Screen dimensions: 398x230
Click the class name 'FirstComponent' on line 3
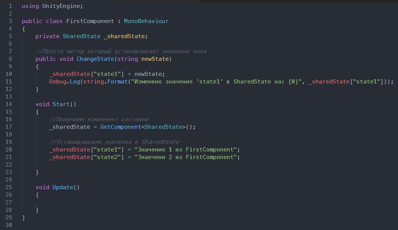90,21
